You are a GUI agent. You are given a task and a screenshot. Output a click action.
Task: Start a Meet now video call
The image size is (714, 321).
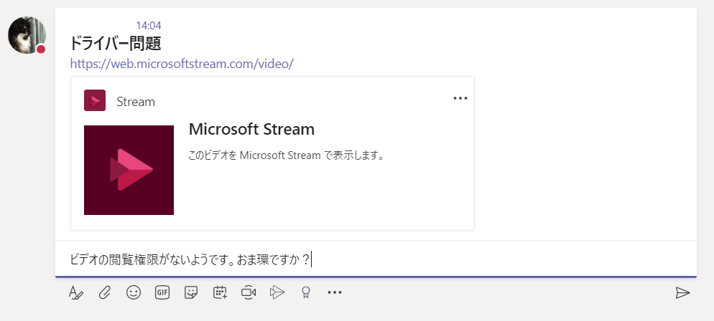[x=249, y=292]
